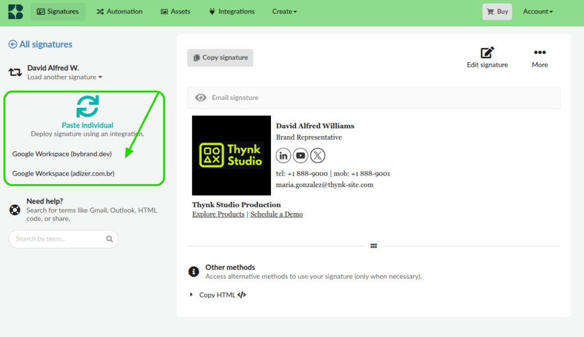Viewport: 584px width, 337px height.
Task: Click the X social icon in signature
Action: tap(318, 155)
